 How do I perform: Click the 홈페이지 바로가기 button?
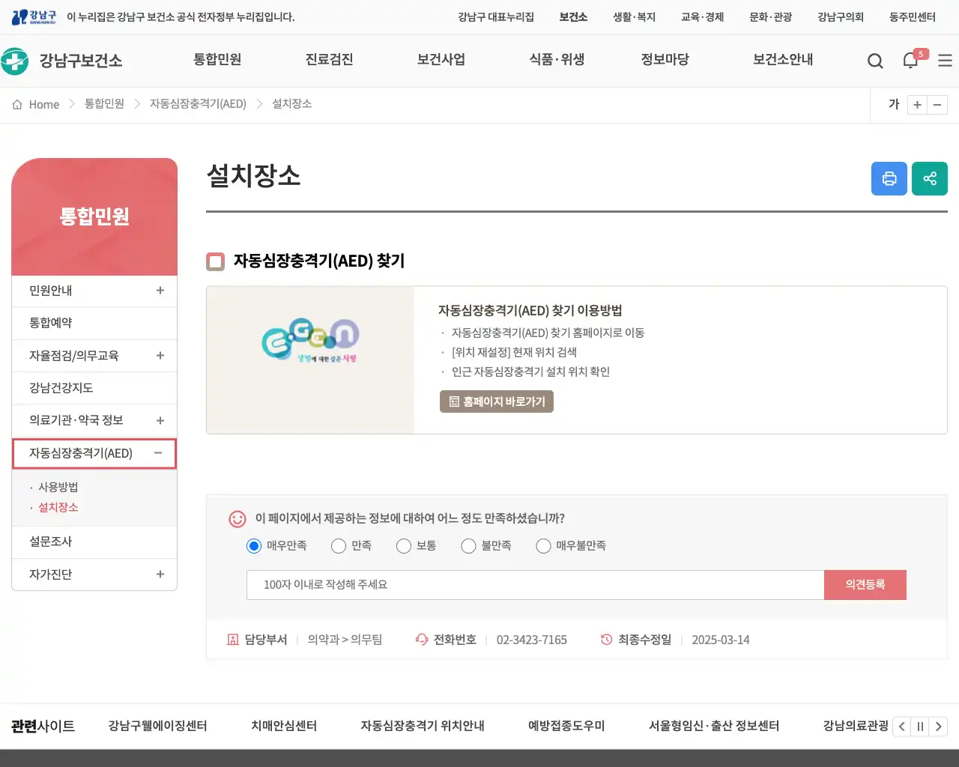pos(496,401)
